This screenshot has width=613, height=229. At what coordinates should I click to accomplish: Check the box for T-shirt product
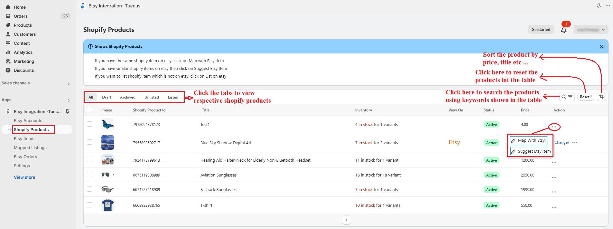[89, 205]
